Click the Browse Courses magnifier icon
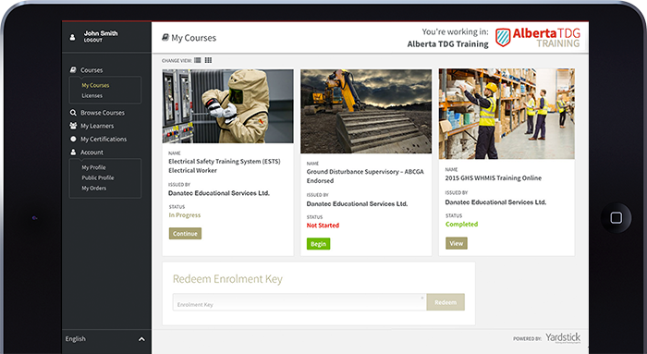The height and width of the screenshot is (354, 647). click(x=73, y=113)
